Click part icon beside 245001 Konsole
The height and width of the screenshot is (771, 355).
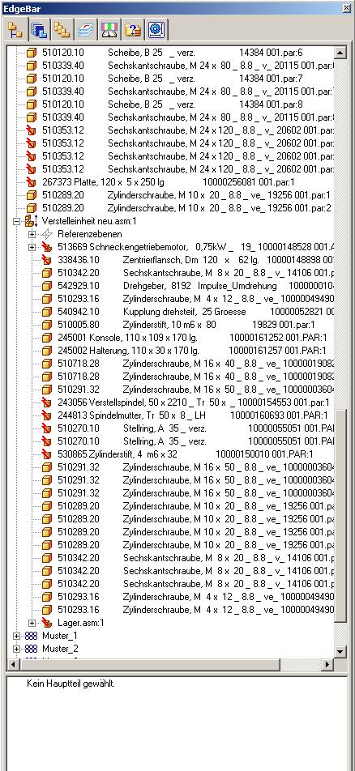coord(47,337)
